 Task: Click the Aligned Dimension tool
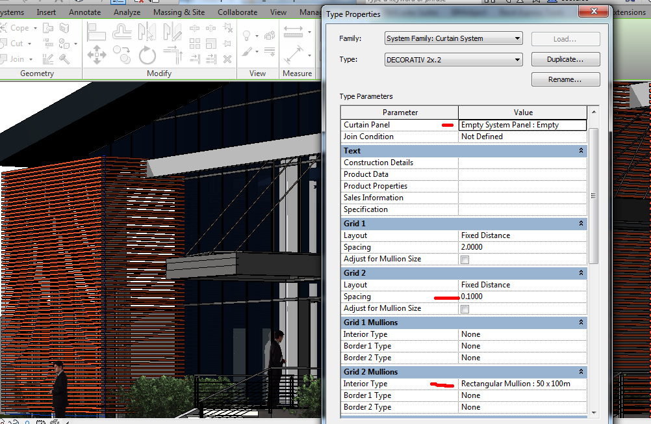pos(294,55)
